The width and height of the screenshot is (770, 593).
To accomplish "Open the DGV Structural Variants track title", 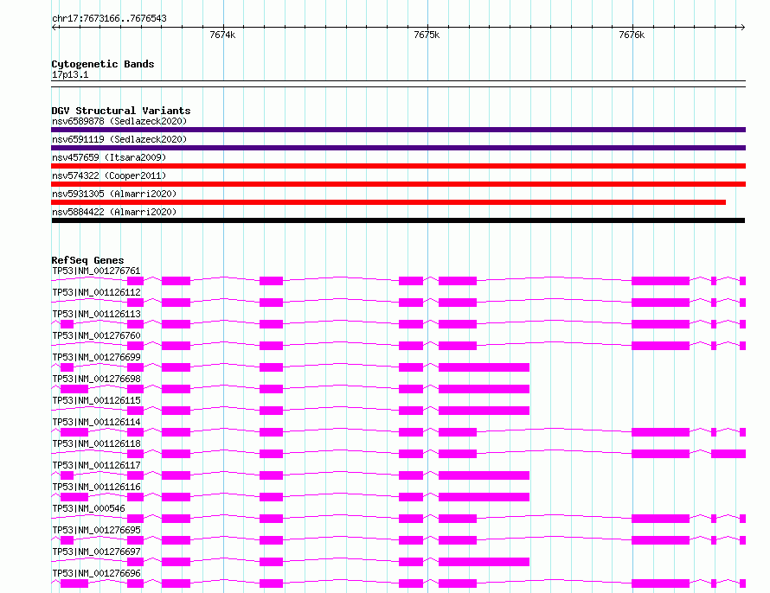I will (121, 111).
